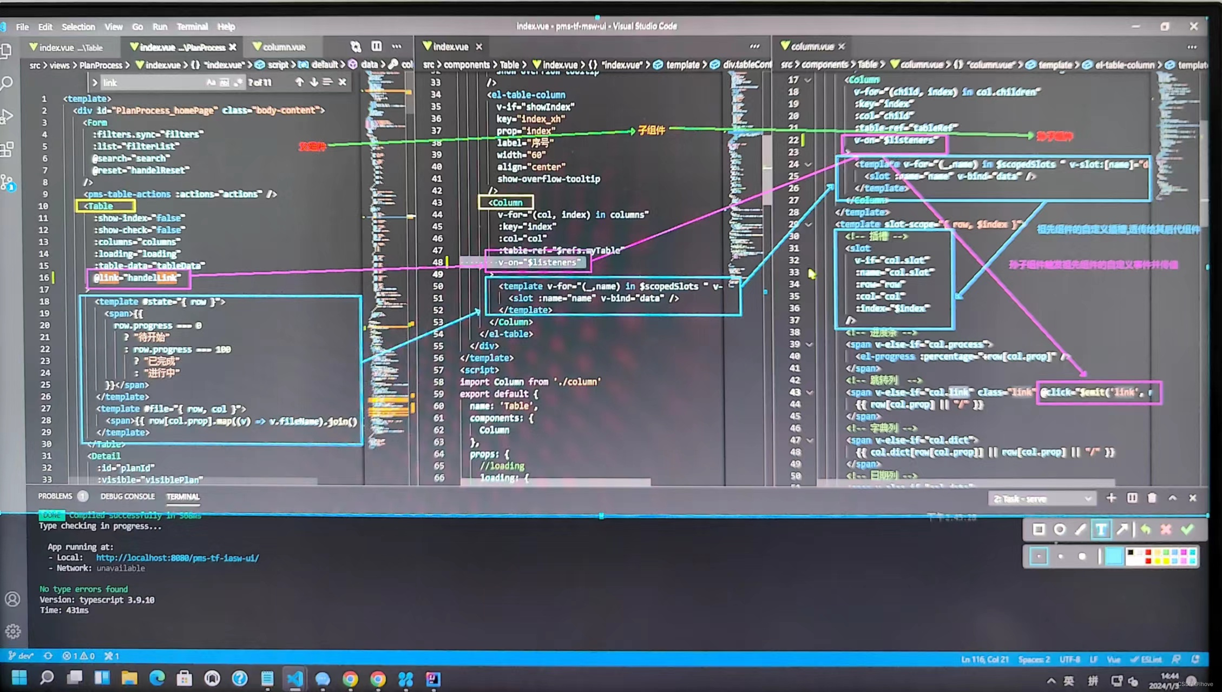The image size is (1222, 692).
Task: Go to previous find match
Action: coord(299,82)
